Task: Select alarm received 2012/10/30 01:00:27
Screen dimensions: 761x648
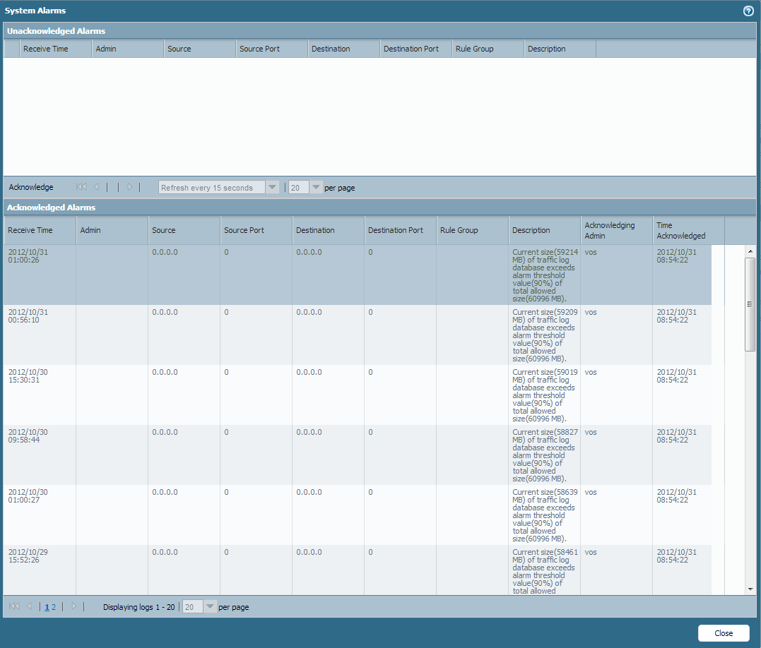Action: click(x=358, y=515)
